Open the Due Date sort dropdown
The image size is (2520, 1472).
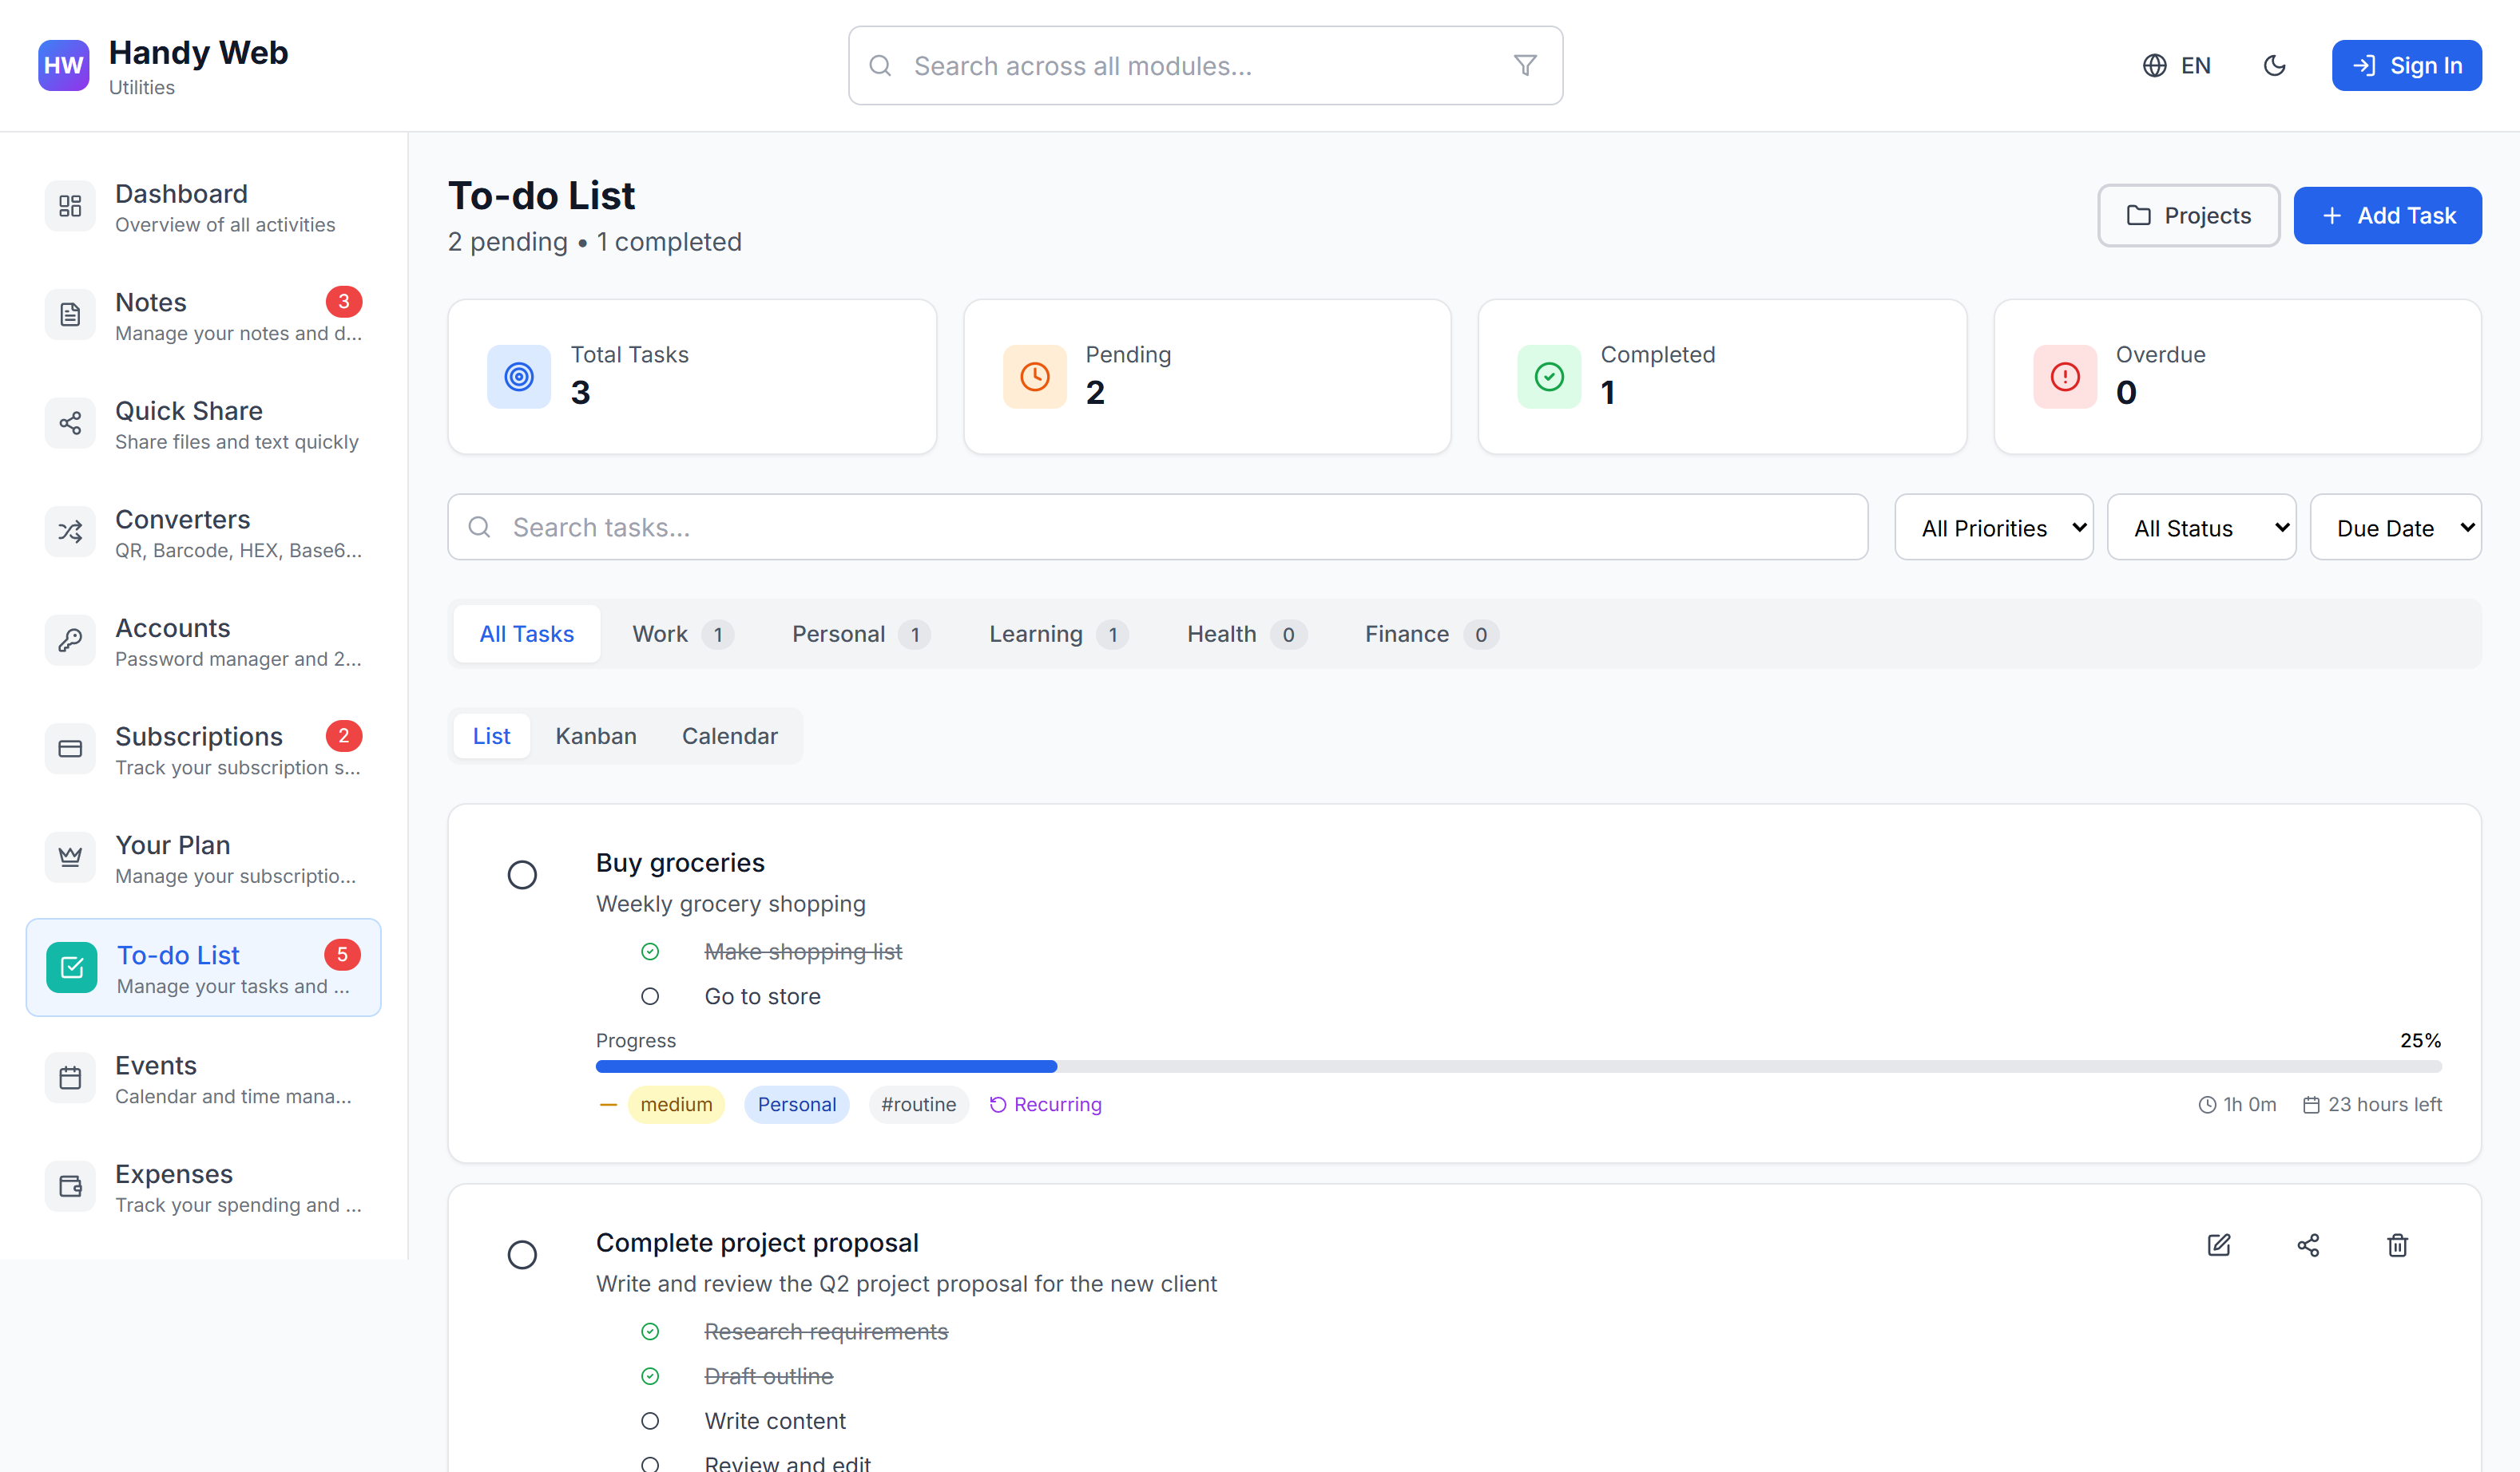coord(2395,528)
